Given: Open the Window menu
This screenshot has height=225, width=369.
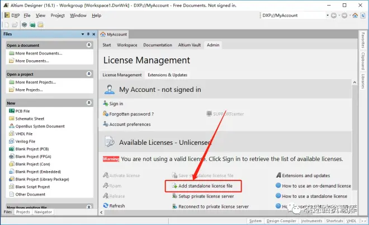Looking at the screenshot, I should point(78,15).
